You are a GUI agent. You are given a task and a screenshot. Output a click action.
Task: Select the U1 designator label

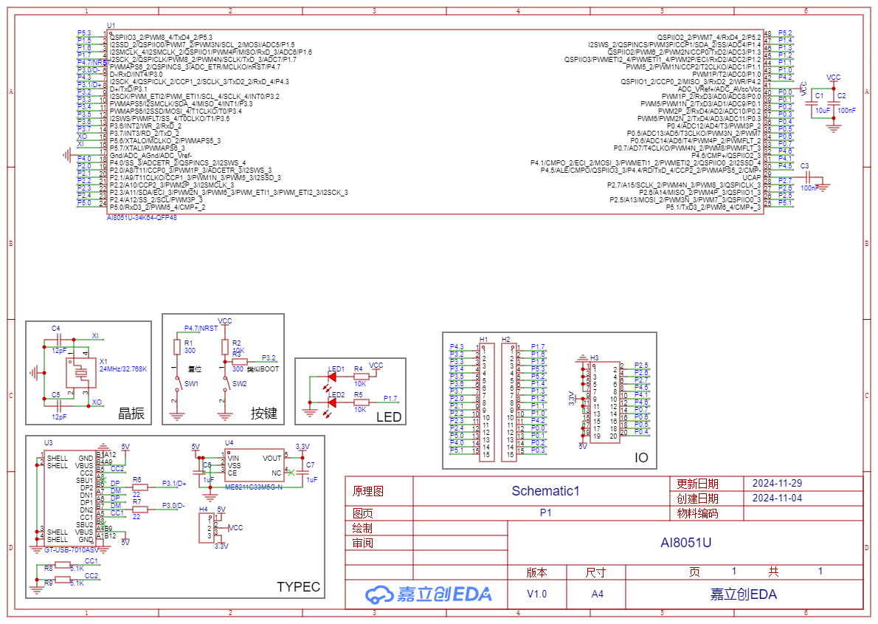coord(111,25)
